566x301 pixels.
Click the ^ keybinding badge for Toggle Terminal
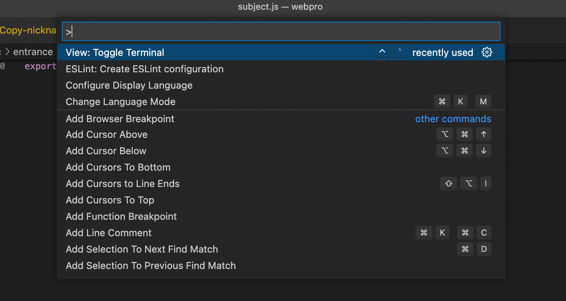coord(382,52)
